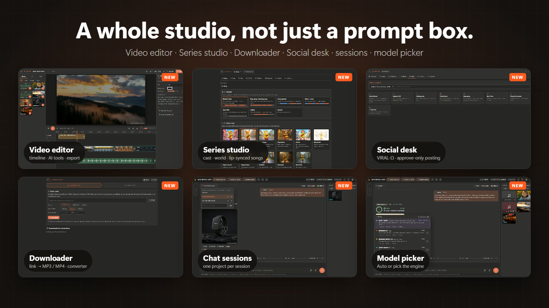The image size is (549, 308).
Task: Click trash icon on Nova Watch launch session row
Action: point(231,197)
